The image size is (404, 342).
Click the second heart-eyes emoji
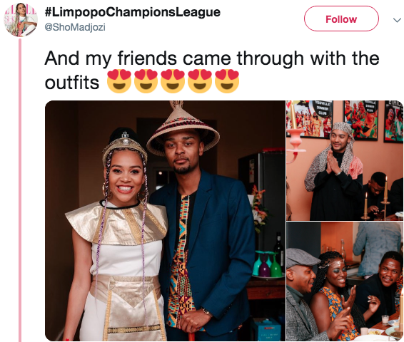click(x=146, y=81)
